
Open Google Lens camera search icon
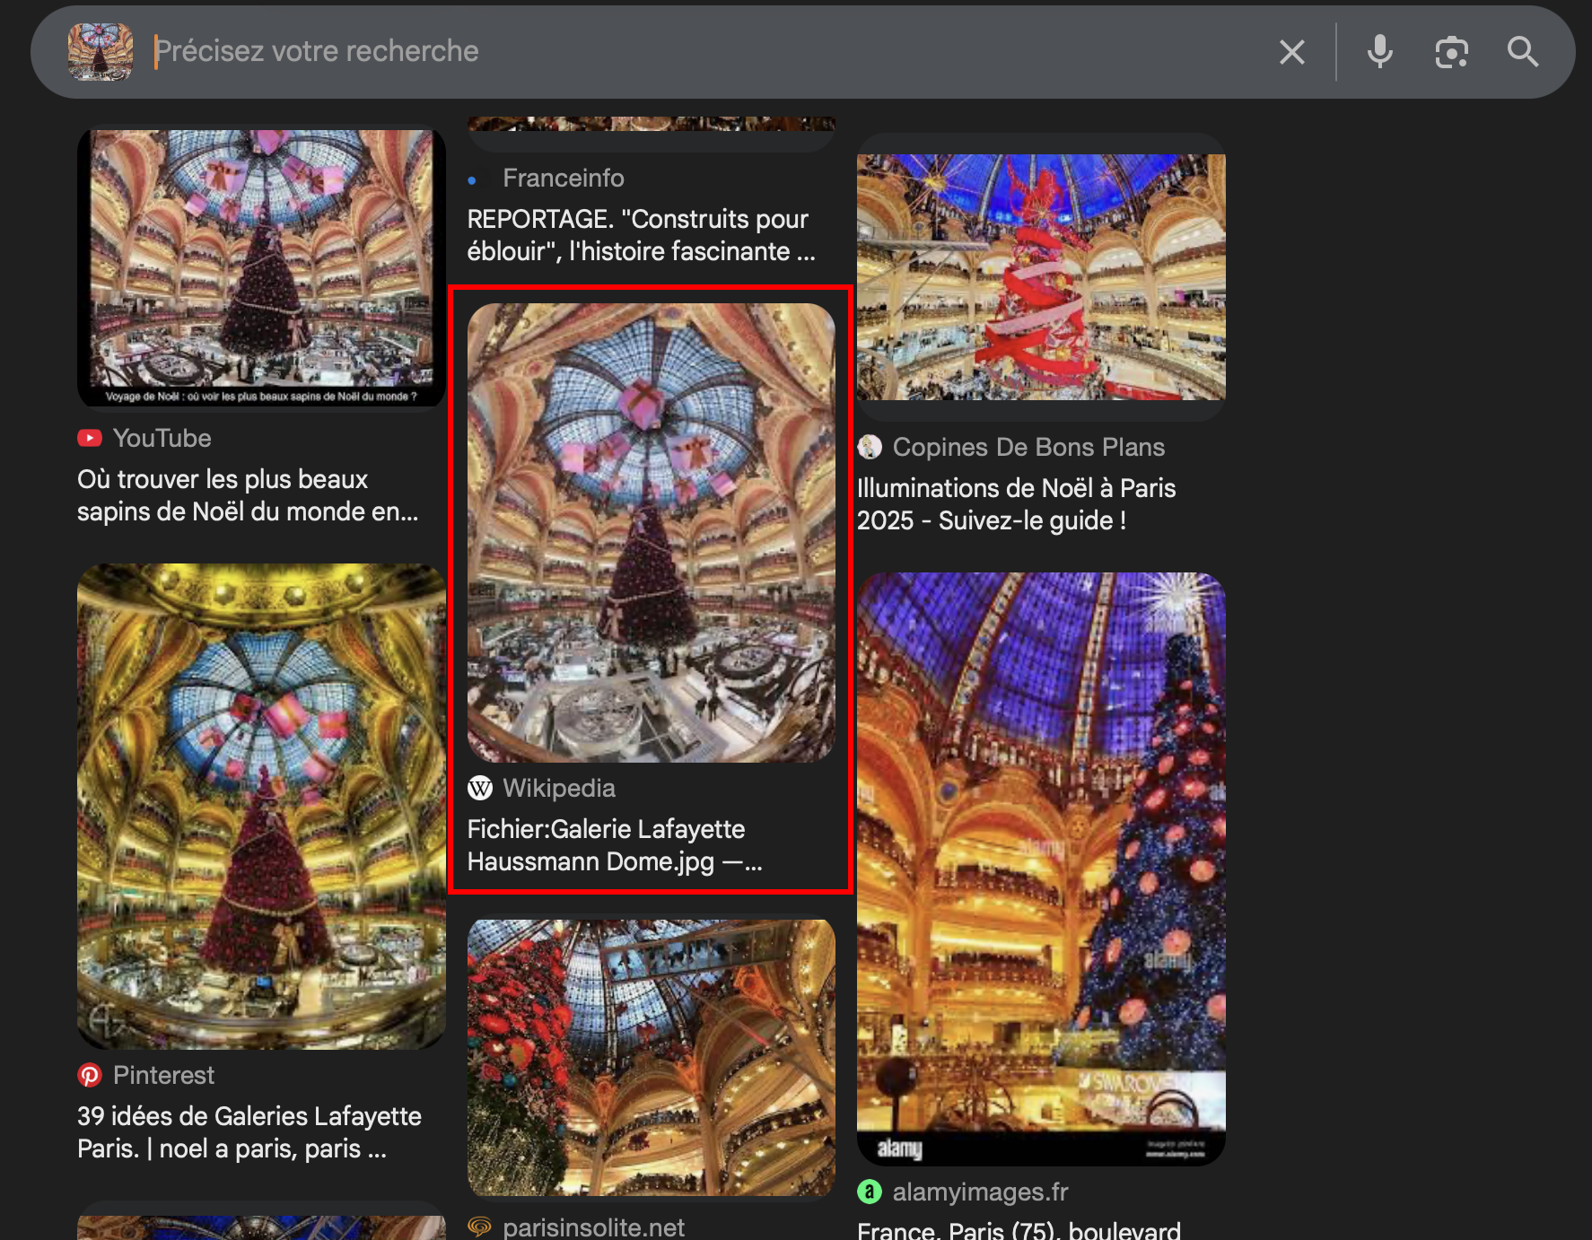(1451, 52)
